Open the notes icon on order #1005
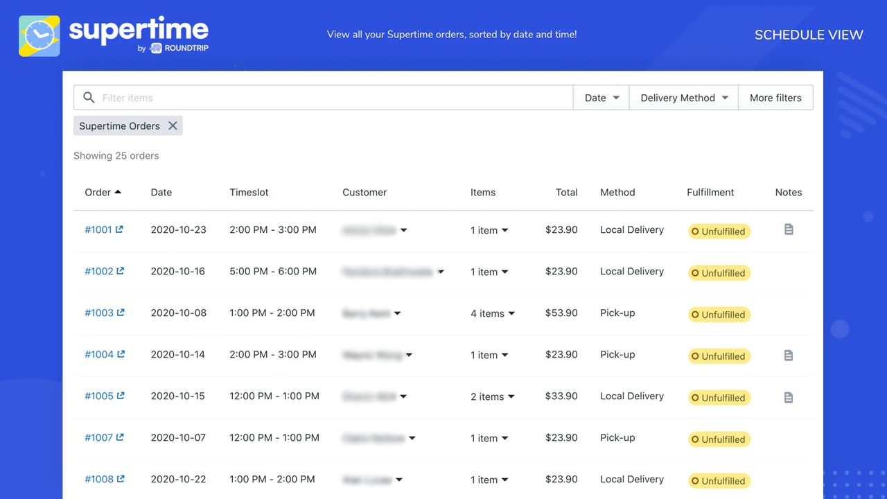The image size is (887, 499). tap(788, 396)
